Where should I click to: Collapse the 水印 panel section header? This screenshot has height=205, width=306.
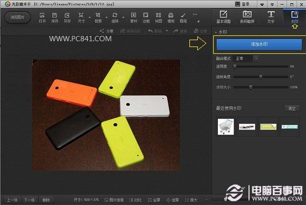pos(221,32)
